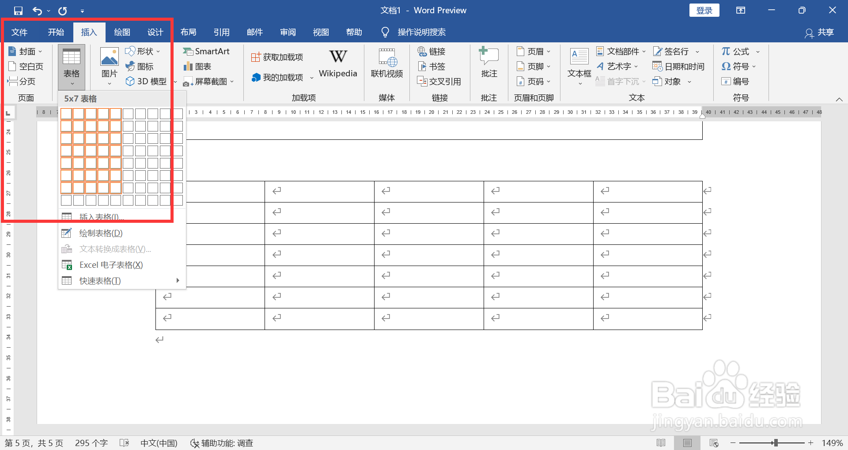Image resolution: width=848 pixels, height=450 pixels.
Task: Insert a 交叉引用 cross-reference
Action: [439, 82]
